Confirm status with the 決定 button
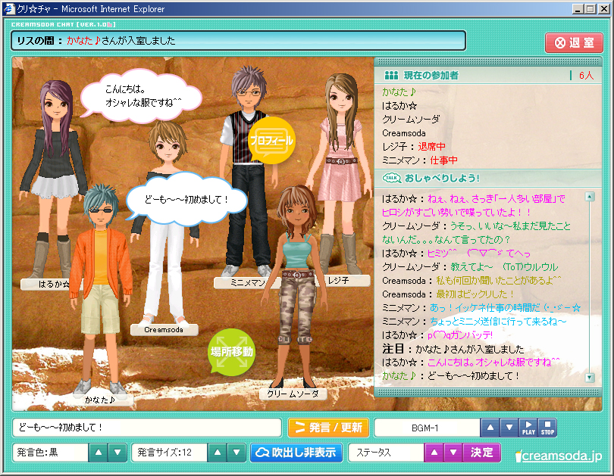The height and width of the screenshot is (476, 614). coord(482,453)
